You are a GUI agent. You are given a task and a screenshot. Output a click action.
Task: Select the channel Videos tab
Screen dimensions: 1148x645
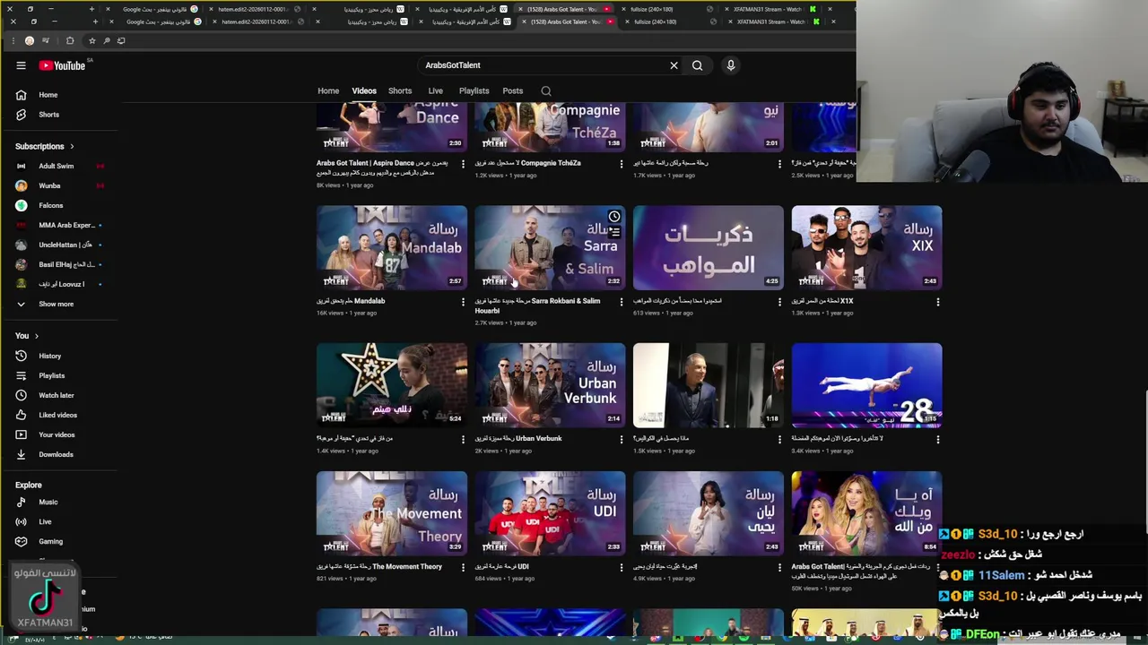pyautogui.click(x=364, y=90)
